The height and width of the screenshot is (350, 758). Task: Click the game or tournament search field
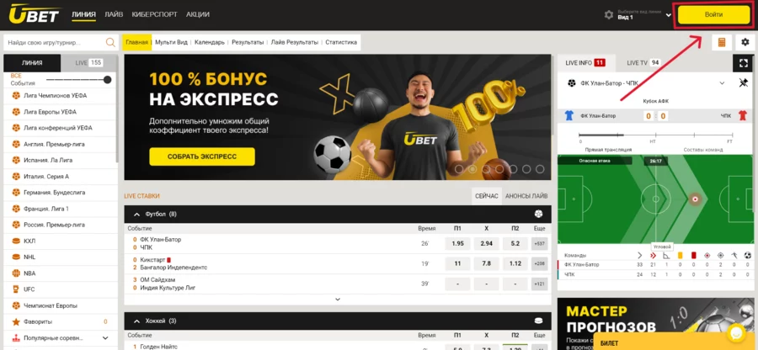[x=54, y=42]
